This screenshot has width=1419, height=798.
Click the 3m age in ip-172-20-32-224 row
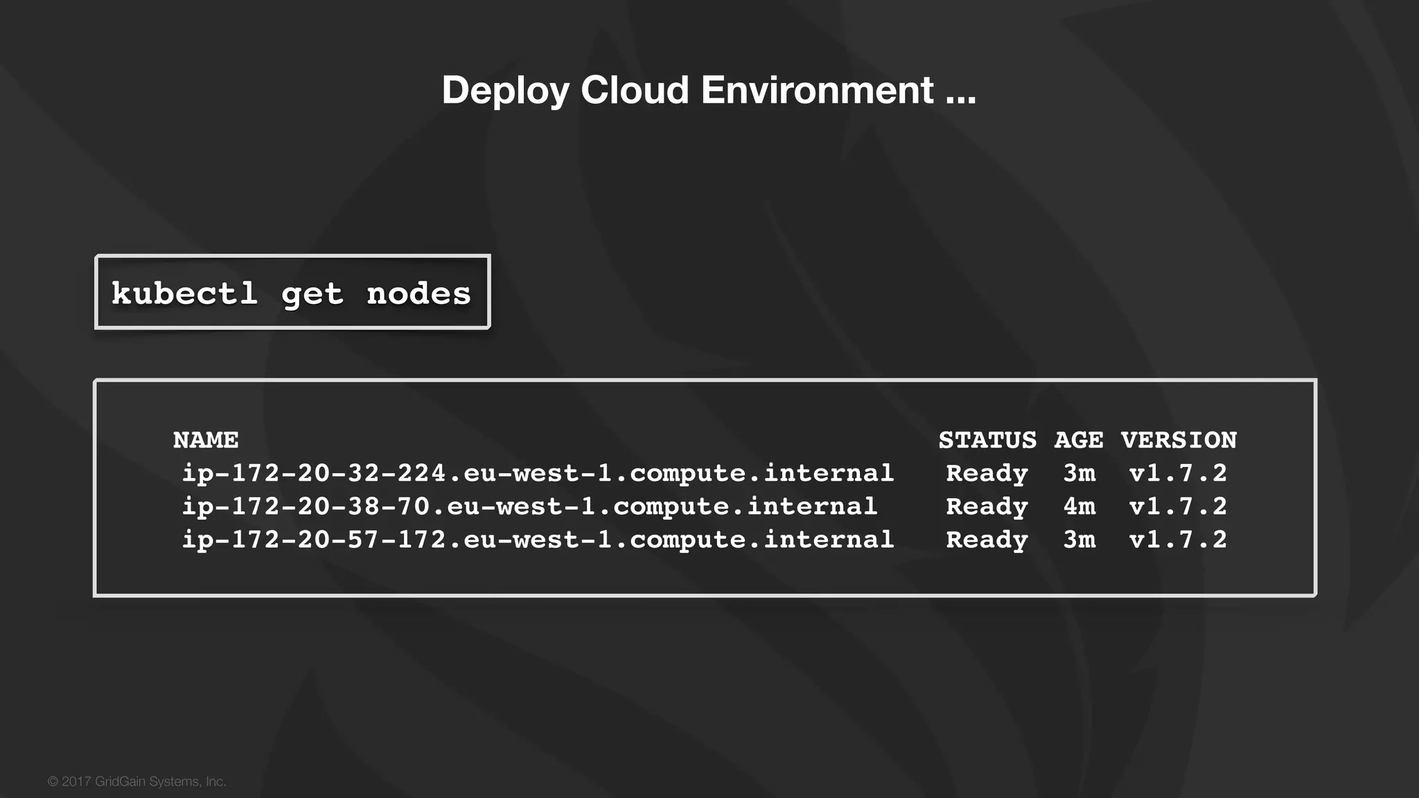1079,474
